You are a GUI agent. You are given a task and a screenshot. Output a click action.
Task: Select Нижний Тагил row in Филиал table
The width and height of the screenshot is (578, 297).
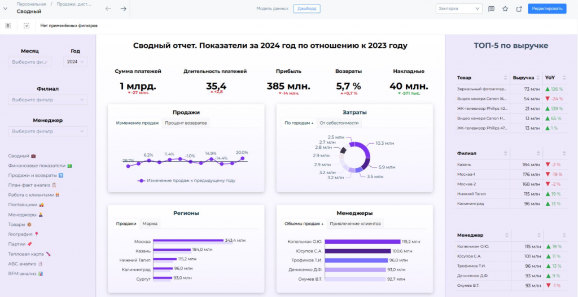point(511,194)
